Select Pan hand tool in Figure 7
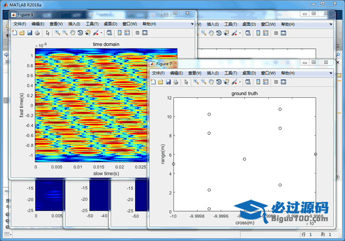The width and height of the screenshot is (345, 241). [x=211, y=82]
